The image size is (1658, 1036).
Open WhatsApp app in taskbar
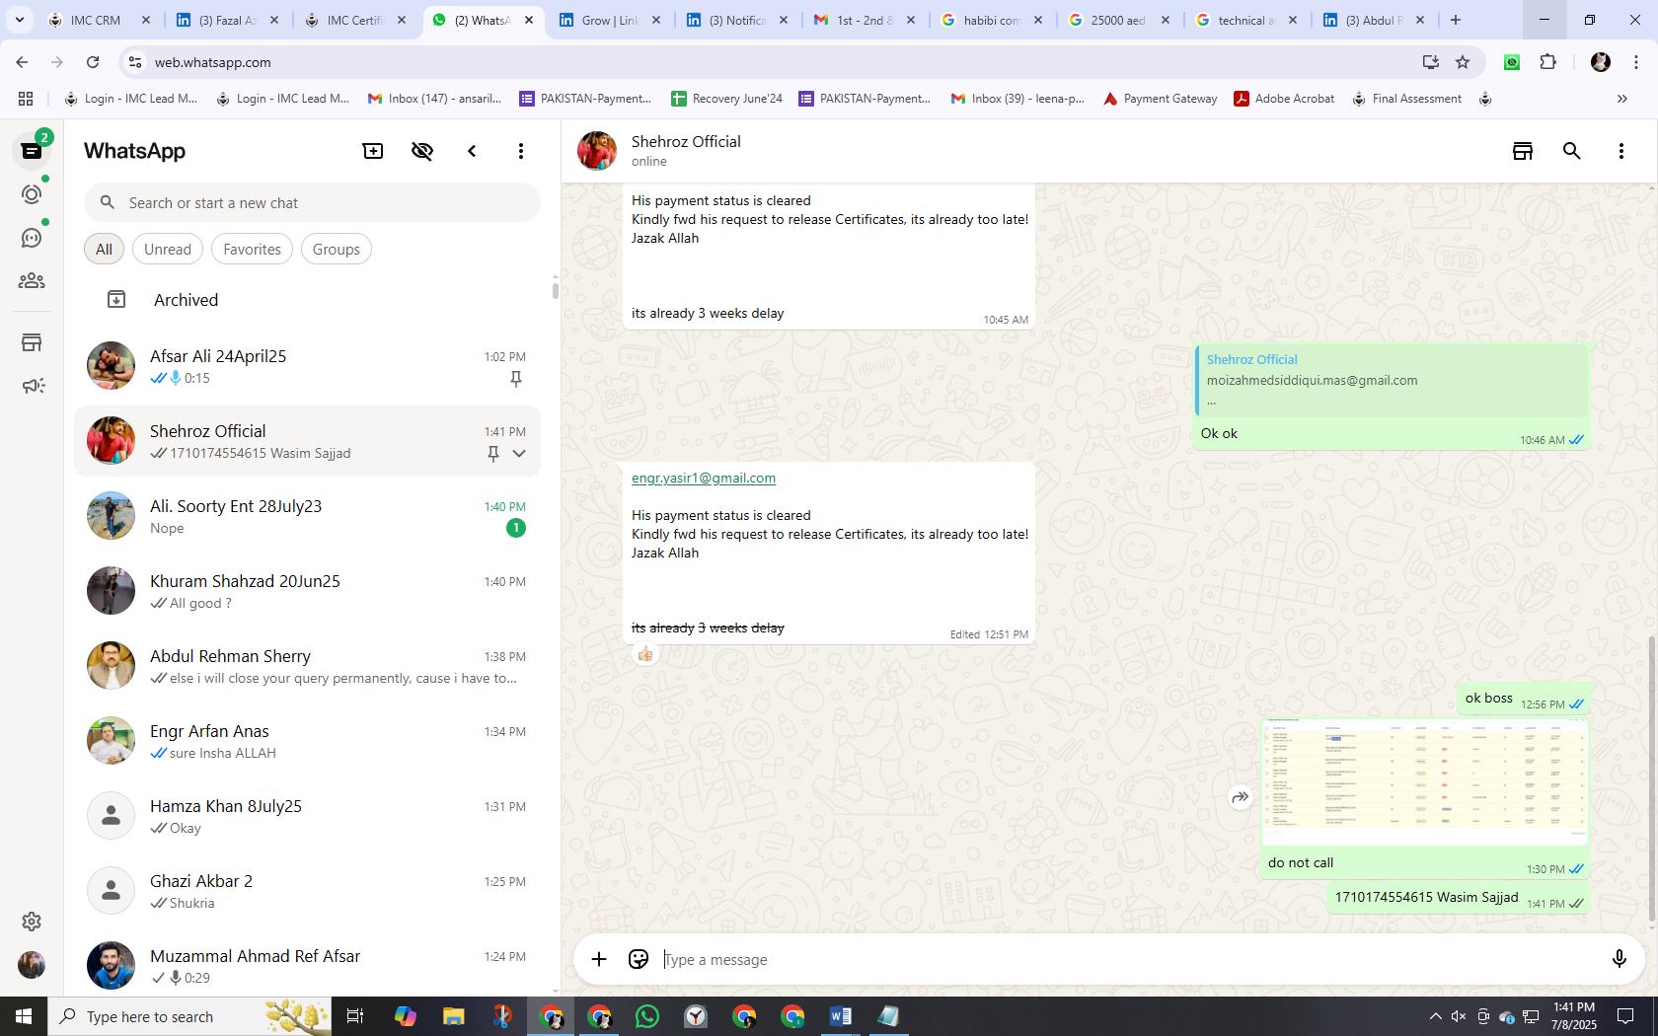coord(647,1016)
